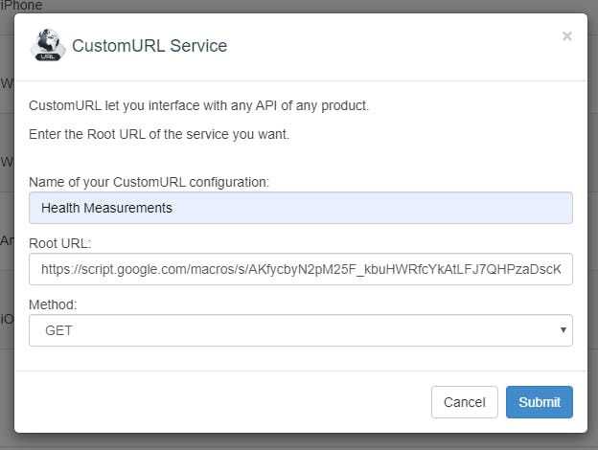The height and width of the screenshot is (450, 598).
Task: Click the 'Enter the Root URL' instruction text
Action: click(x=159, y=134)
